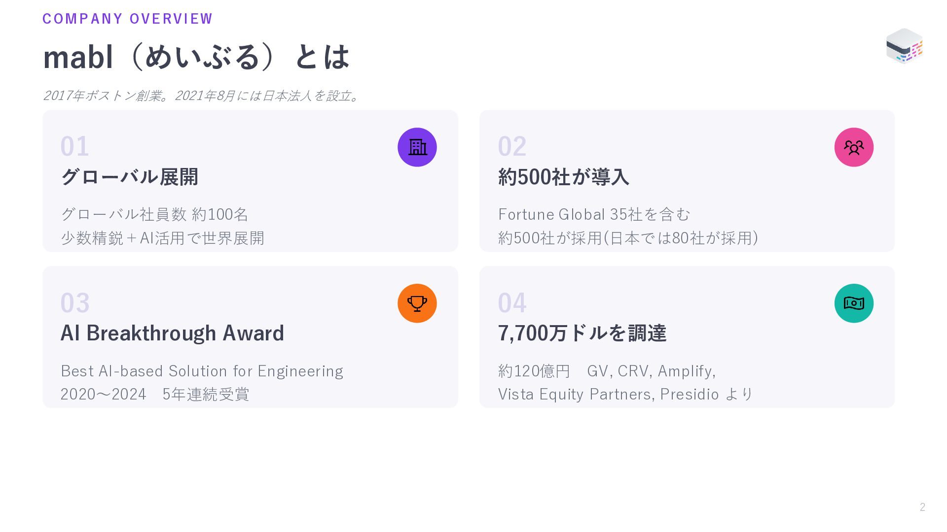
Task: Click card number 03
Action: (75, 302)
